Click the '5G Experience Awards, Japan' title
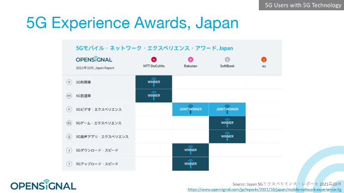The height and width of the screenshot is (193, 344). [132, 23]
